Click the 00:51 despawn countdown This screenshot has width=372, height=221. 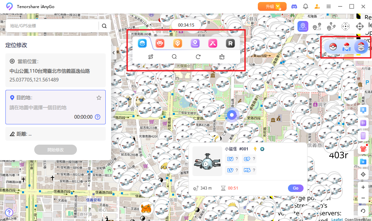click(x=233, y=188)
